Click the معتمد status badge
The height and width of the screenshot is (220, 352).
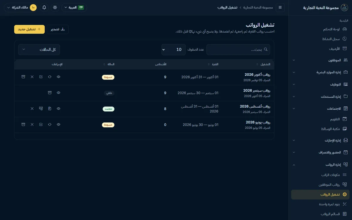pyautogui.click(x=108, y=109)
